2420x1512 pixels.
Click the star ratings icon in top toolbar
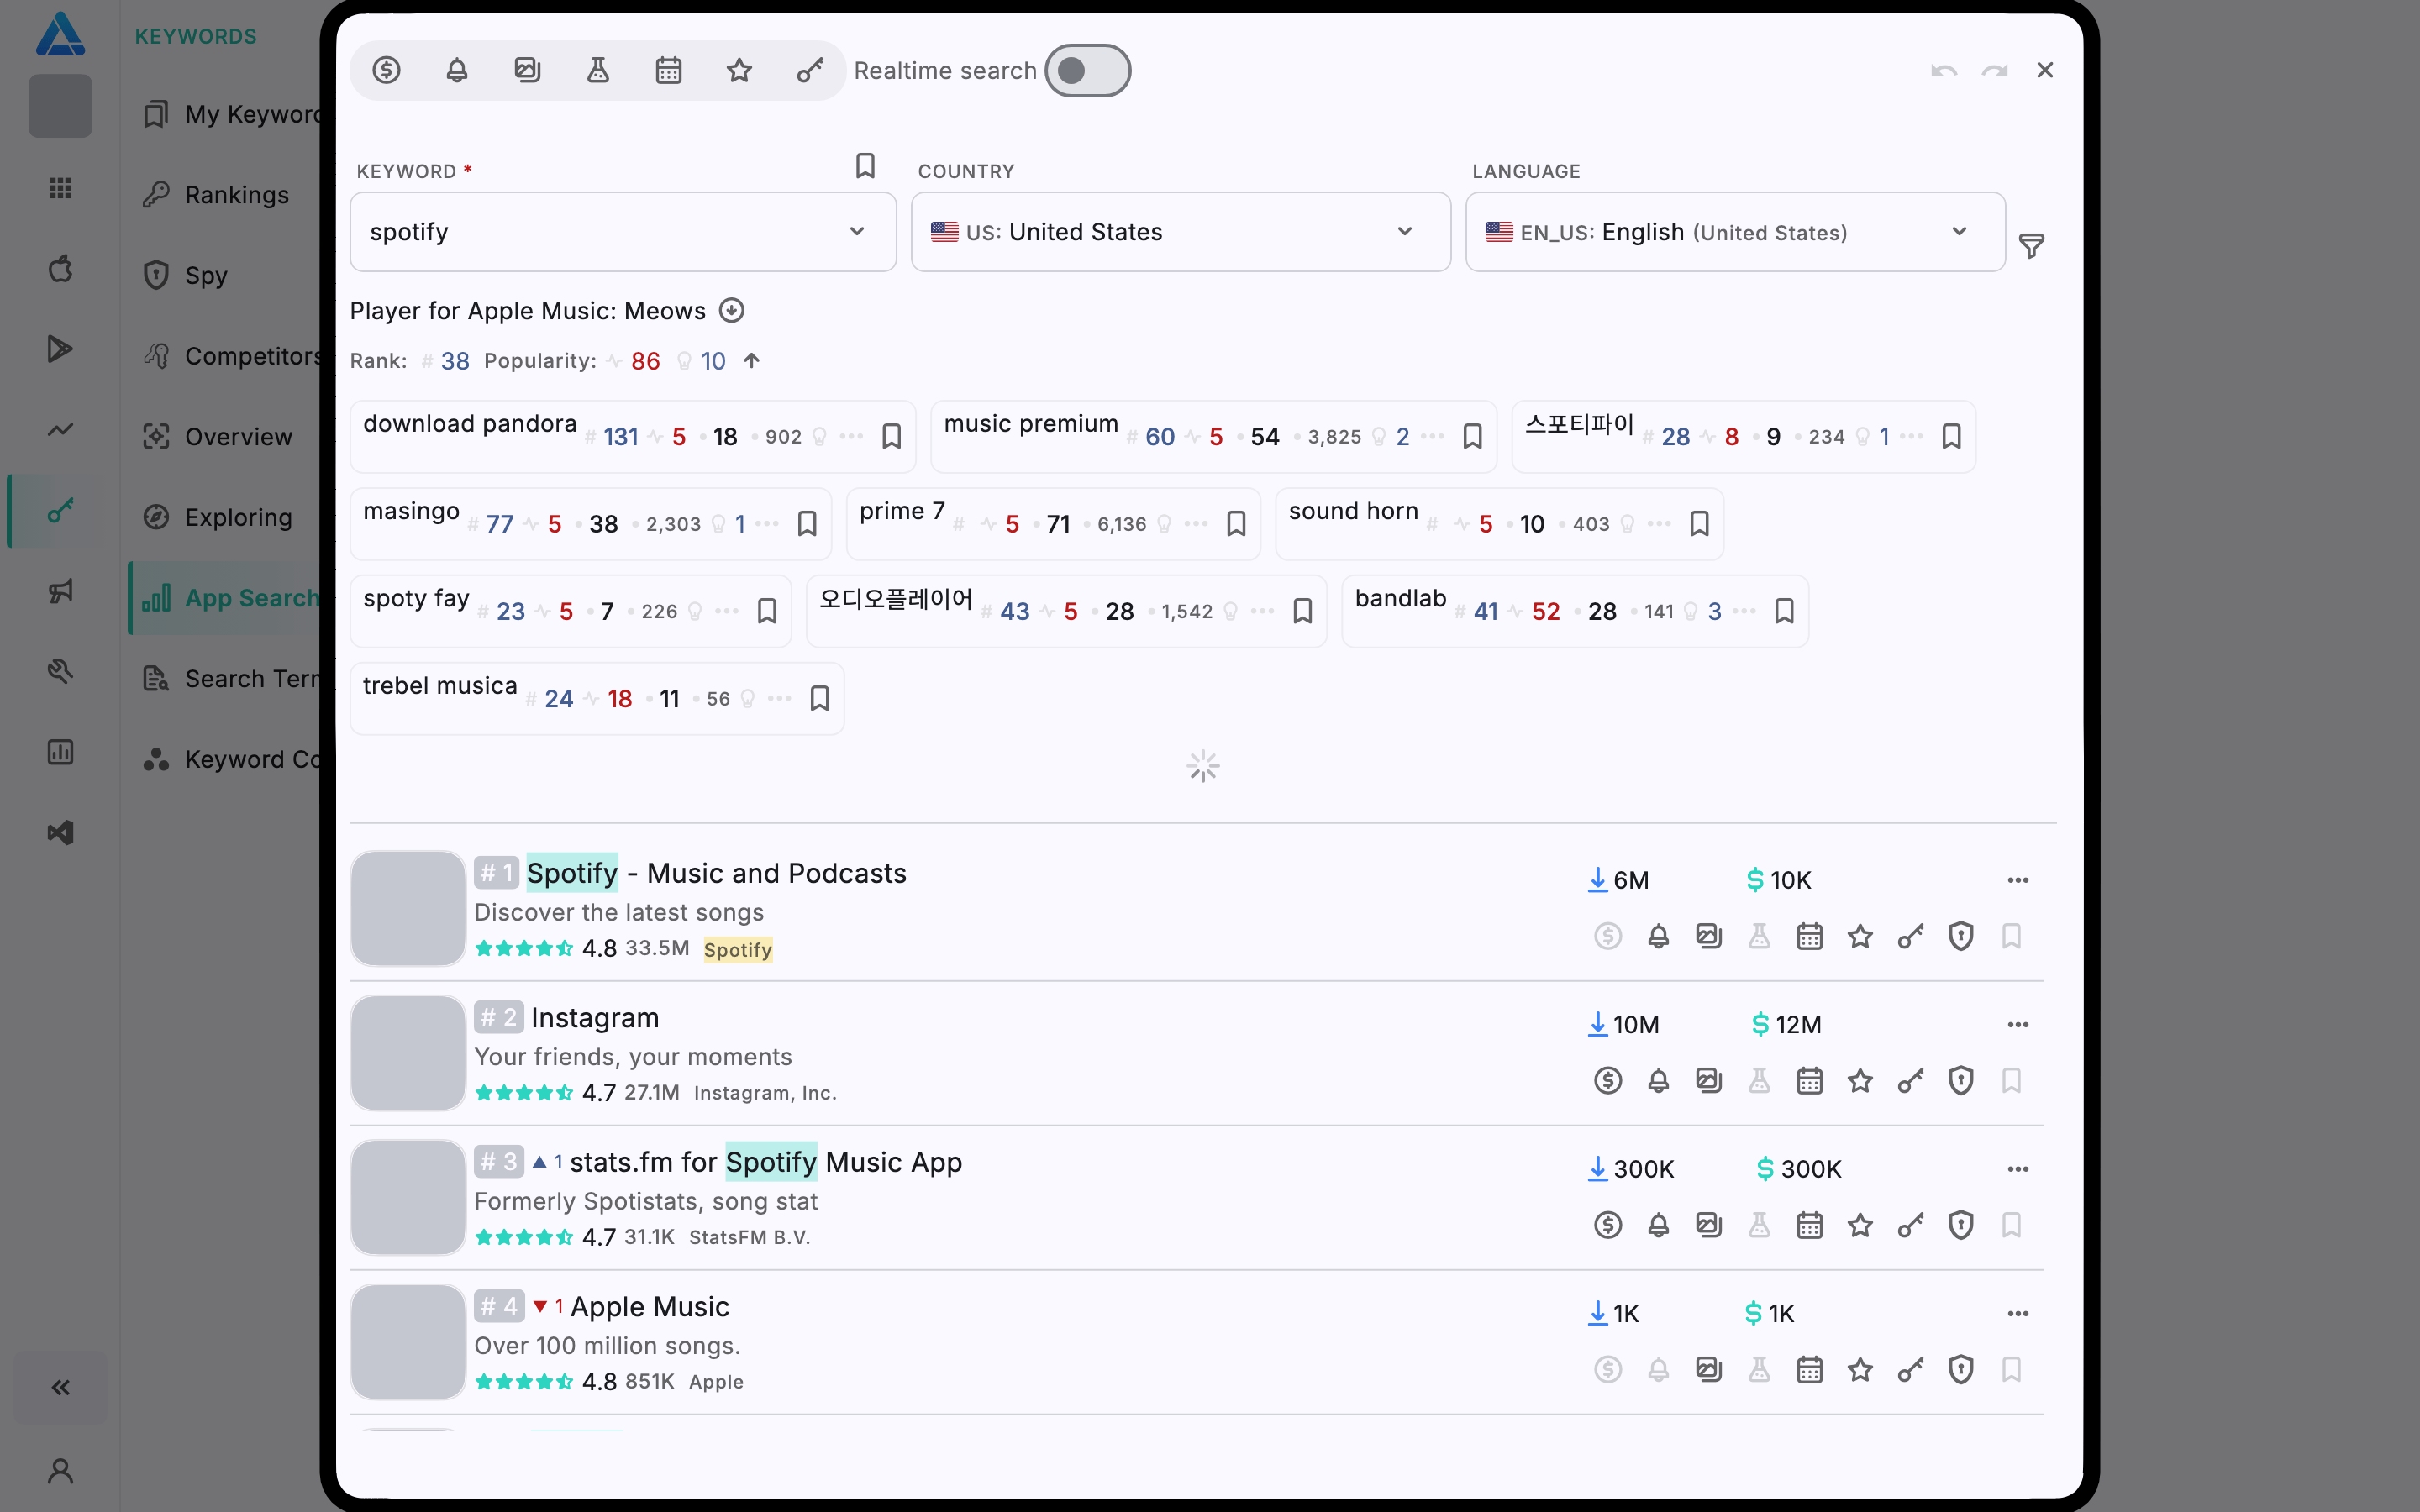[x=739, y=70]
